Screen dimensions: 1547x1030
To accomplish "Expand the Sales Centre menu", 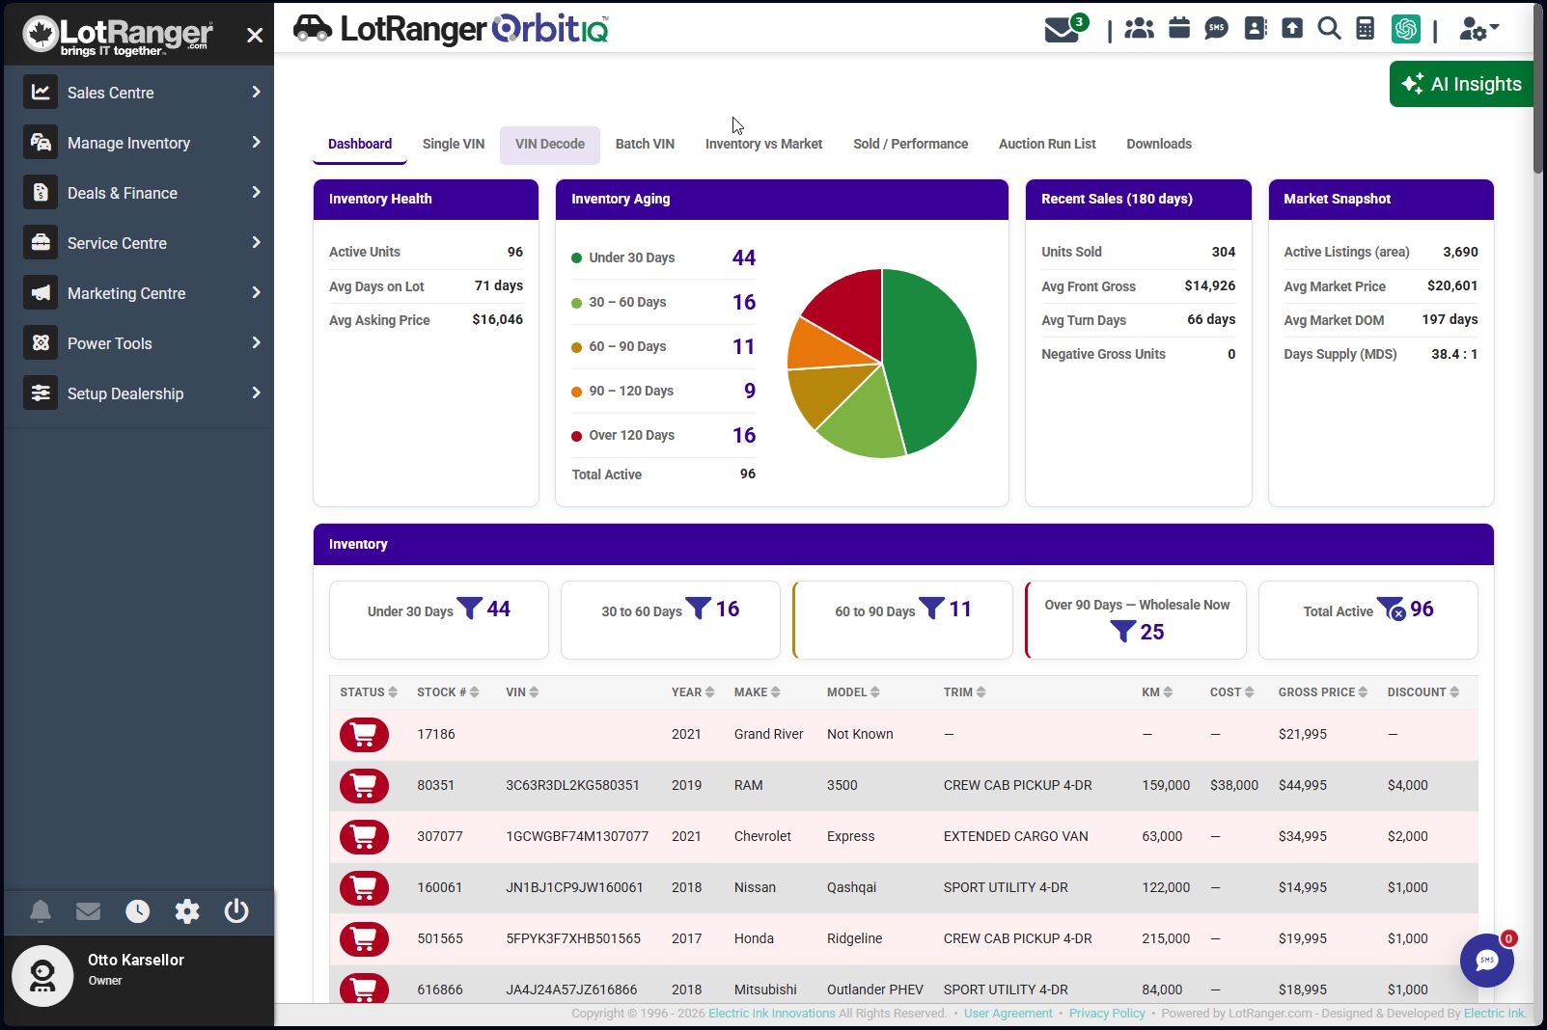I will click(x=139, y=93).
